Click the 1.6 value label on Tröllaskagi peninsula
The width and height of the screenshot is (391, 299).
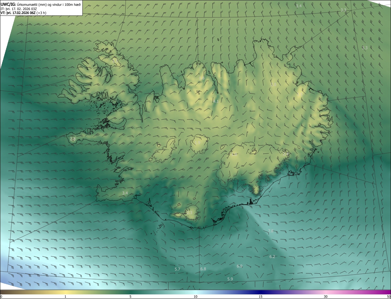click(x=202, y=78)
